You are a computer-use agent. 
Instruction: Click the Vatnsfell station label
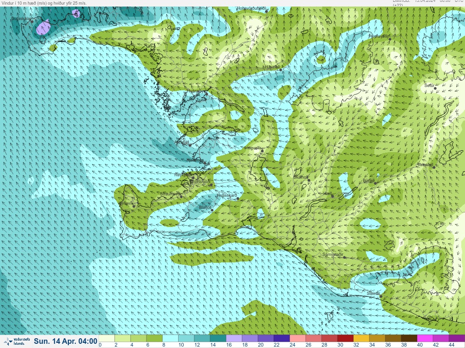pos(425,164)
